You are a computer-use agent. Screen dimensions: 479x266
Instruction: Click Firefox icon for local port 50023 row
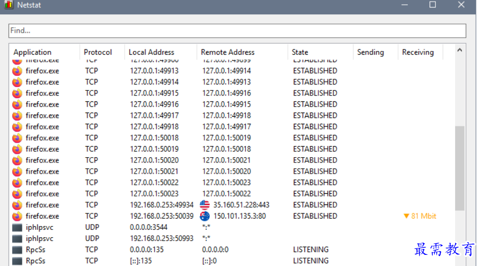tap(17, 194)
